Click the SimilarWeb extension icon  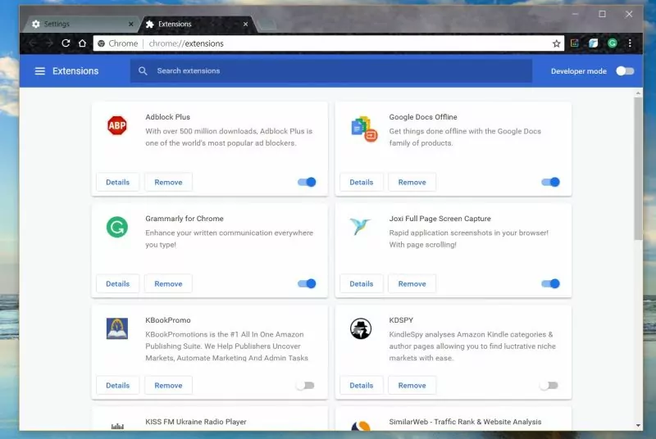[x=361, y=426]
